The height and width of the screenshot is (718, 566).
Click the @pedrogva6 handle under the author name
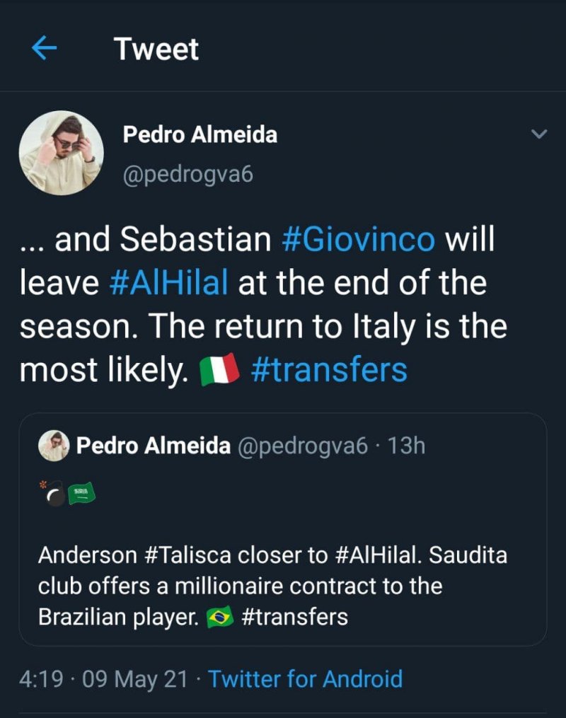(187, 174)
